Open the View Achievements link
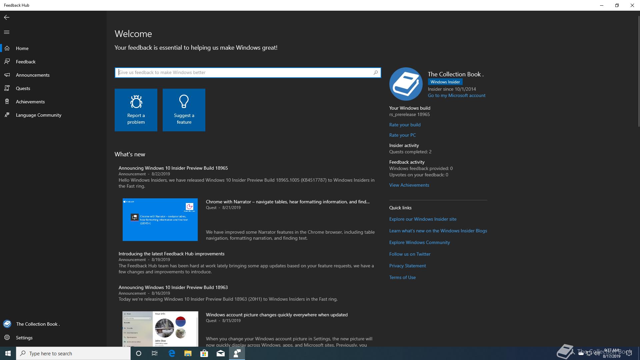The height and width of the screenshot is (360, 640). 409,185
